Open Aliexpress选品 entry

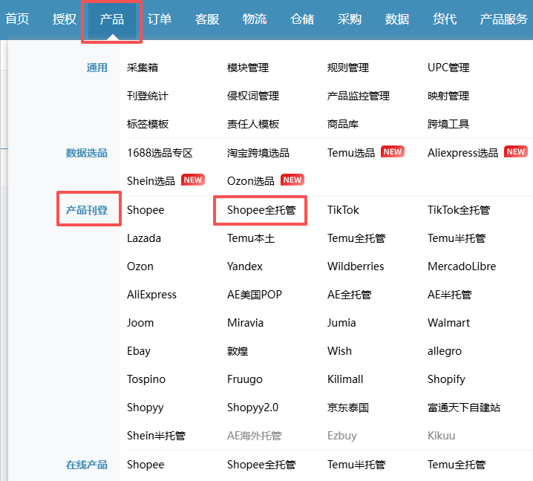462,153
